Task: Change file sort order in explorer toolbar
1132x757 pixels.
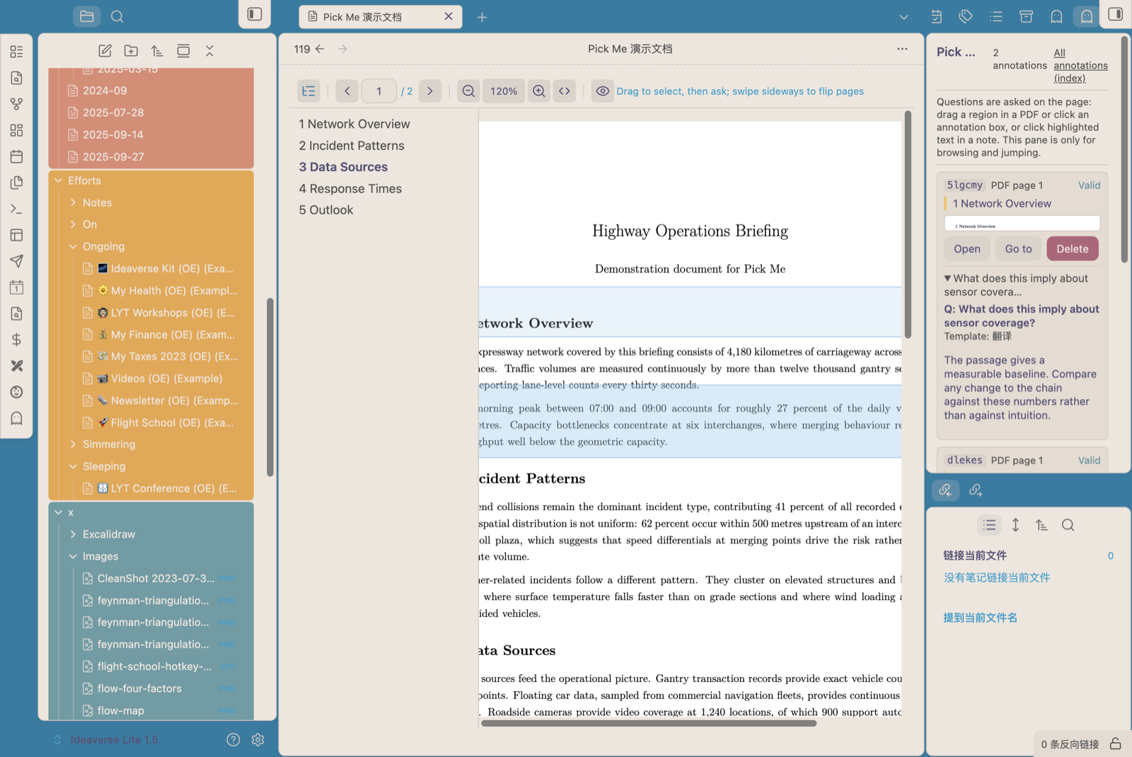Action: (x=157, y=51)
